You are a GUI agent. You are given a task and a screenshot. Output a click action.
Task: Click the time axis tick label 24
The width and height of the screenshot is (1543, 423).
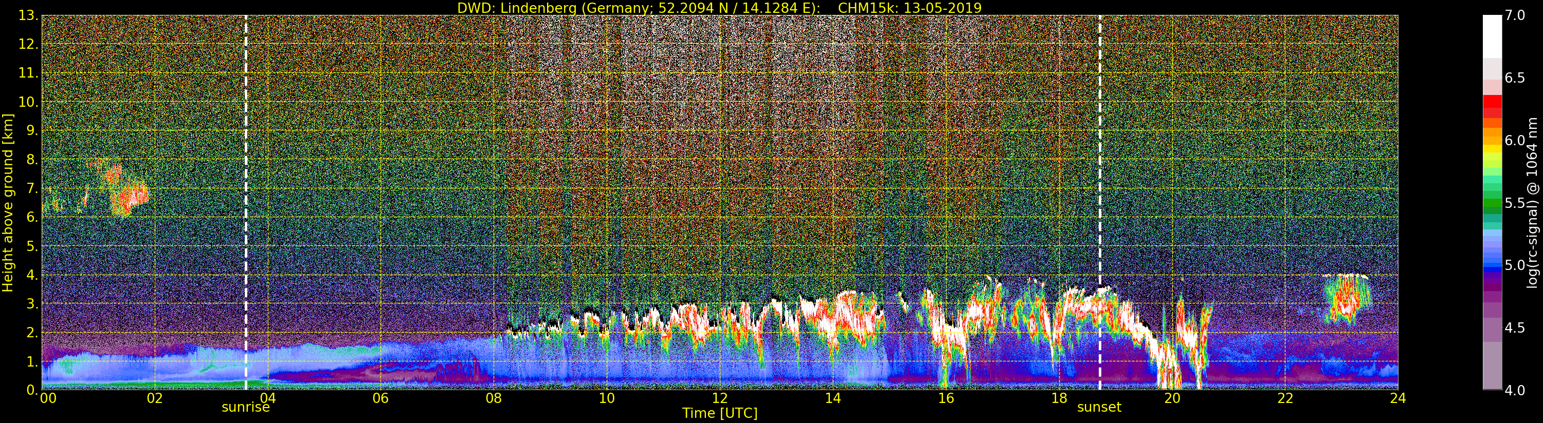(x=1398, y=398)
